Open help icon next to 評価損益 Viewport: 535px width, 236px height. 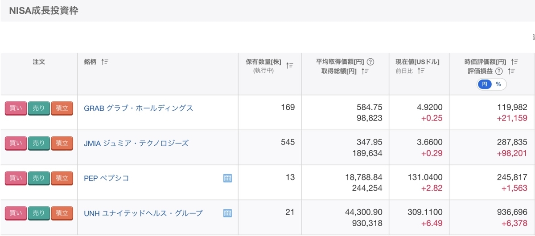click(499, 71)
